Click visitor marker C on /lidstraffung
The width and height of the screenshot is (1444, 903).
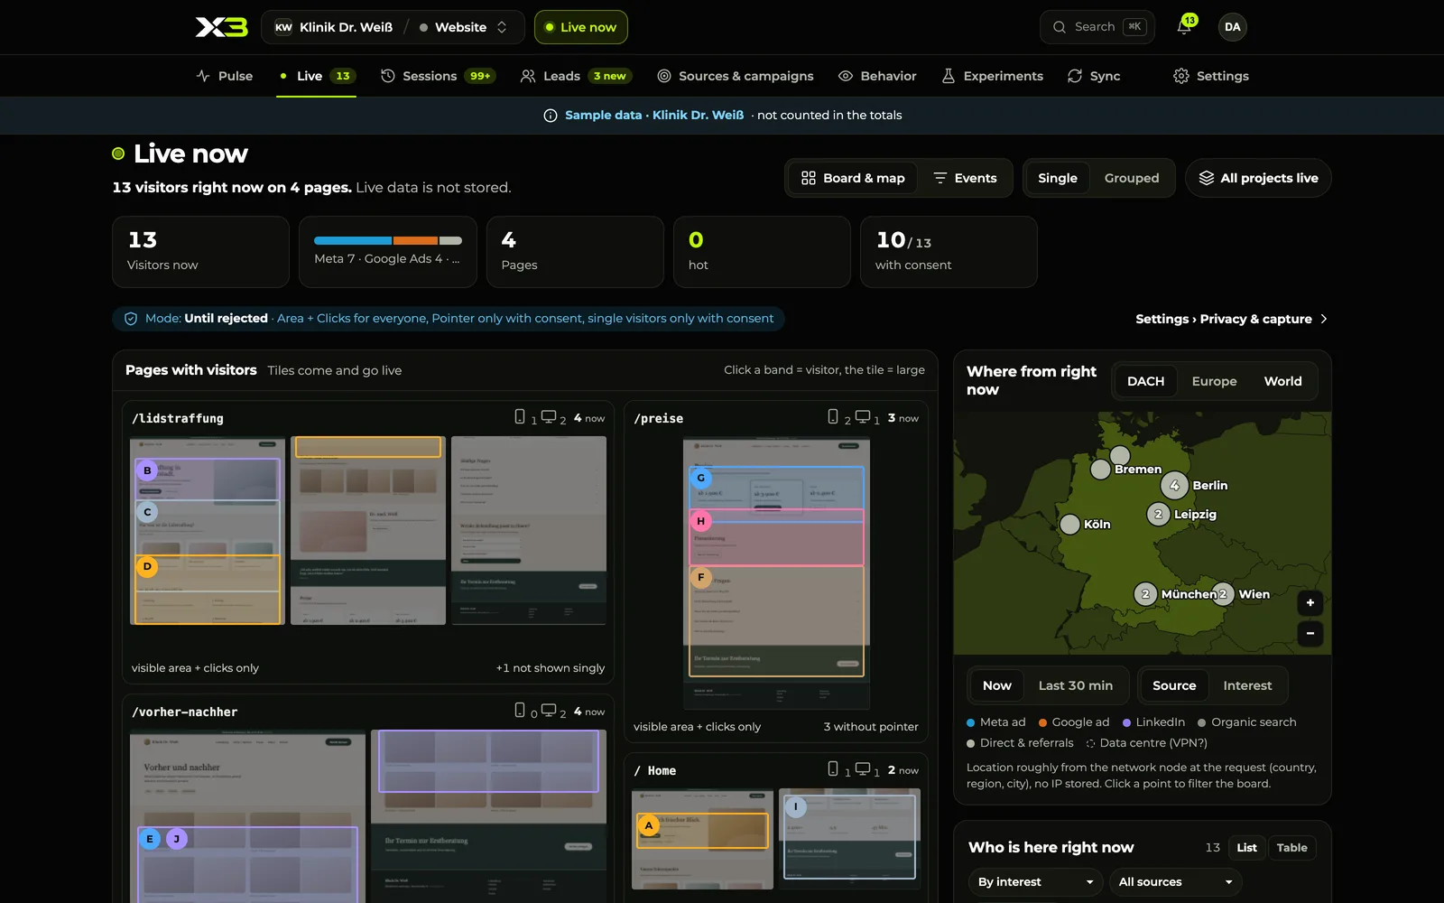[x=147, y=512]
